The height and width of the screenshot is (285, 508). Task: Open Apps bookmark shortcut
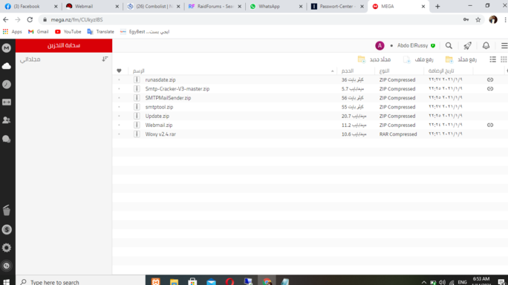(x=13, y=32)
